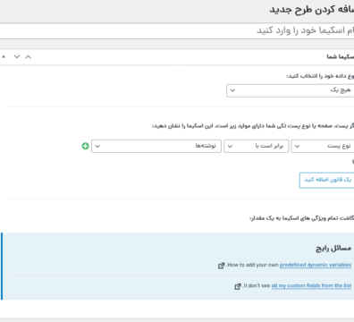
Task: Click the data type selection label text
Action: (x=320, y=76)
